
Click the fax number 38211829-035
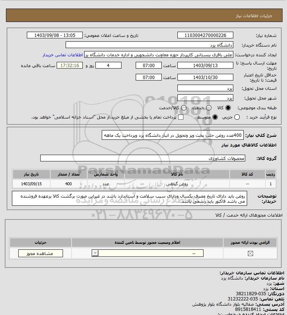tap(251, 293)
